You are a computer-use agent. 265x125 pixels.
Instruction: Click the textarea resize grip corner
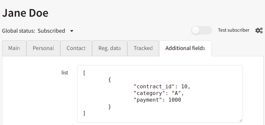pos(241,120)
